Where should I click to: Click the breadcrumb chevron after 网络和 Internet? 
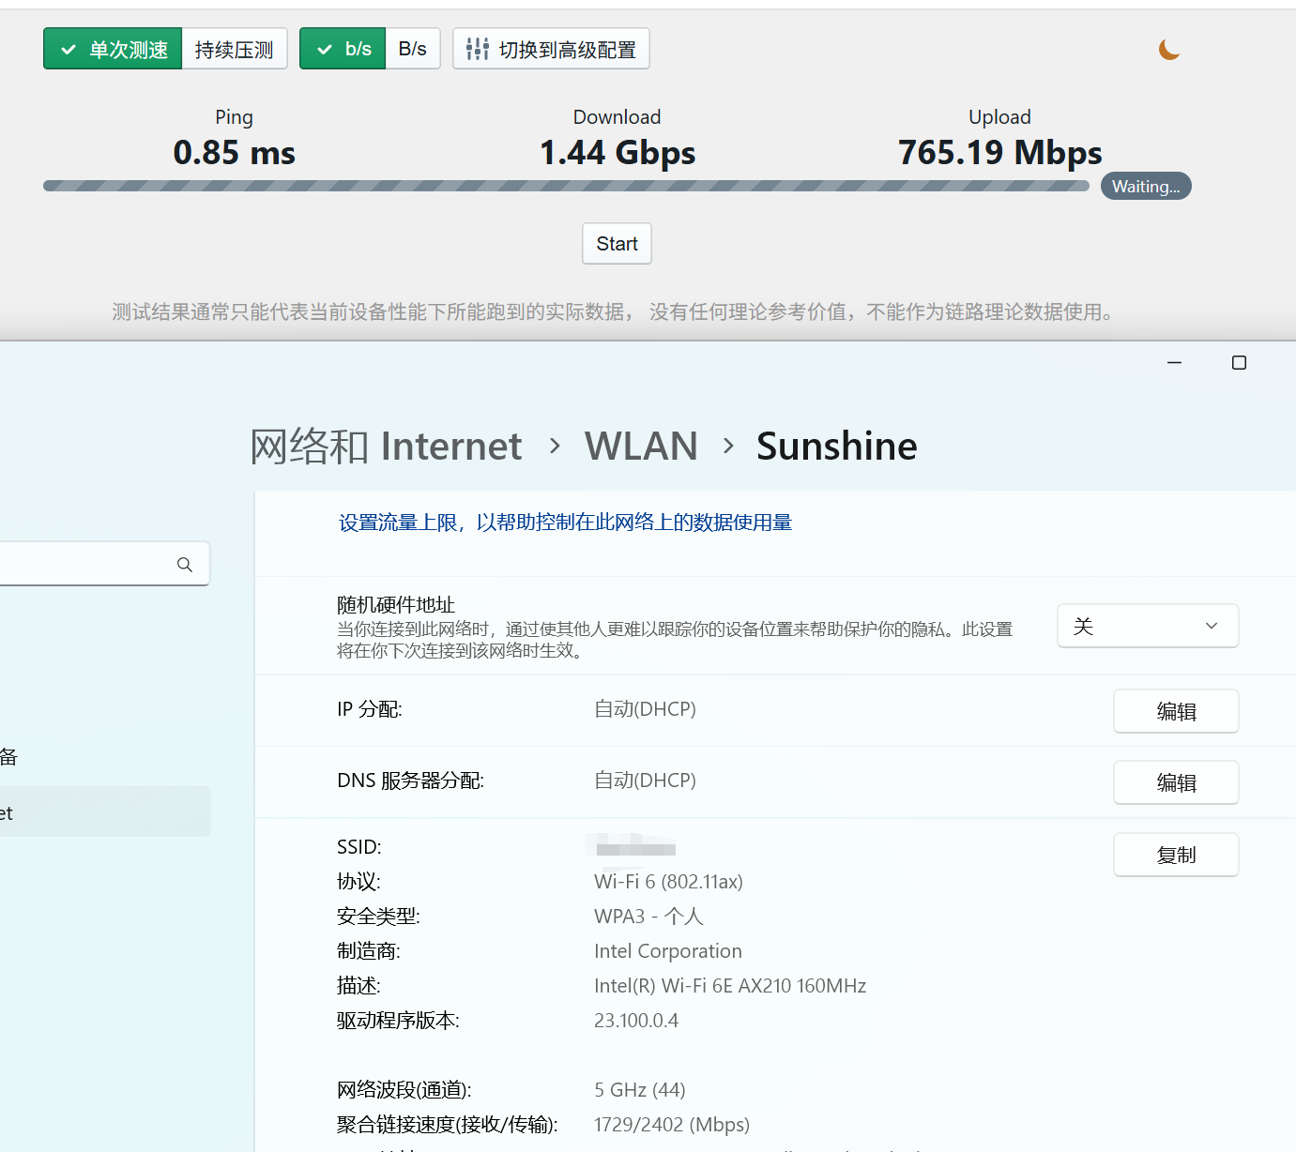point(555,446)
